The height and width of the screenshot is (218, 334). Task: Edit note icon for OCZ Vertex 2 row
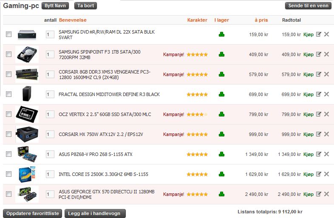[318, 114]
